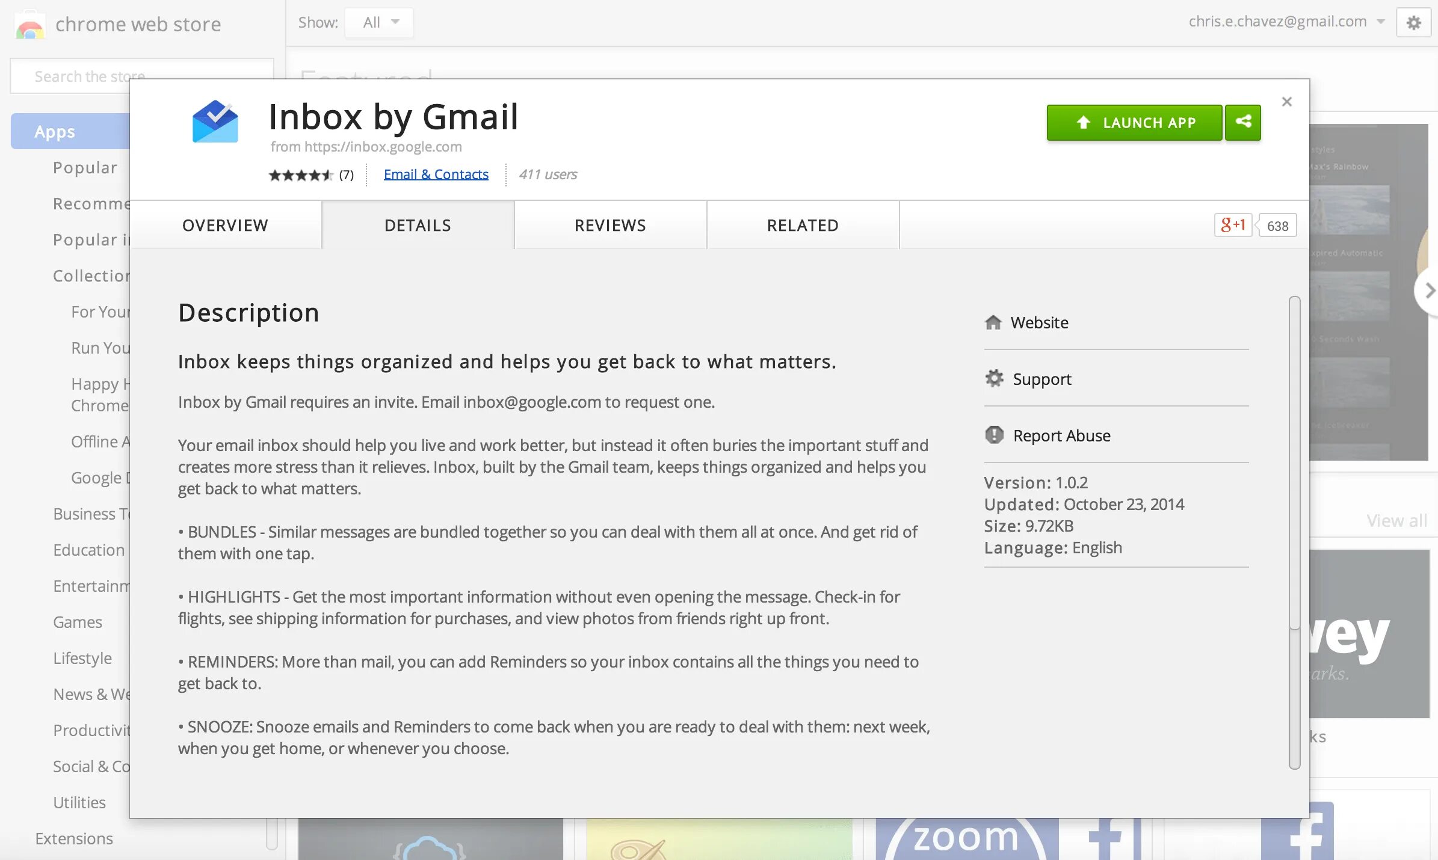Open the Show All dropdown
Viewport: 1438px width, 860px height.
380,23
